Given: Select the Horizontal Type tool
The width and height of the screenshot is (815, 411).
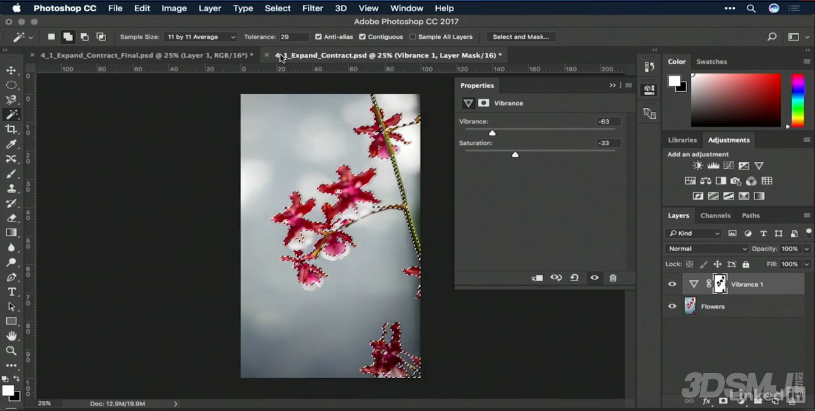Looking at the screenshot, I should tap(11, 292).
